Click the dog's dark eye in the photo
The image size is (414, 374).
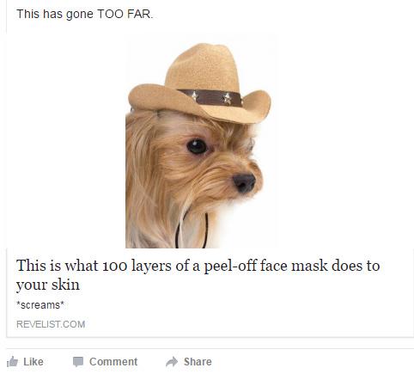(197, 146)
